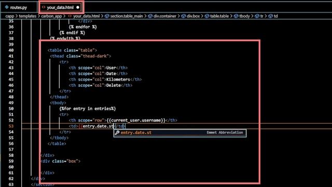This screenshot has height=187, width=332.
Task: Open the carbon_app breadcrumb folder
Action: 51,16
